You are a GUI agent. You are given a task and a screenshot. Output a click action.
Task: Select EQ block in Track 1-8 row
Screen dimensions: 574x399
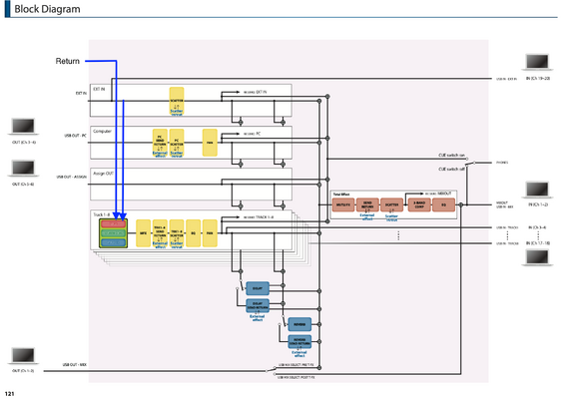click(x=193, y=233)
